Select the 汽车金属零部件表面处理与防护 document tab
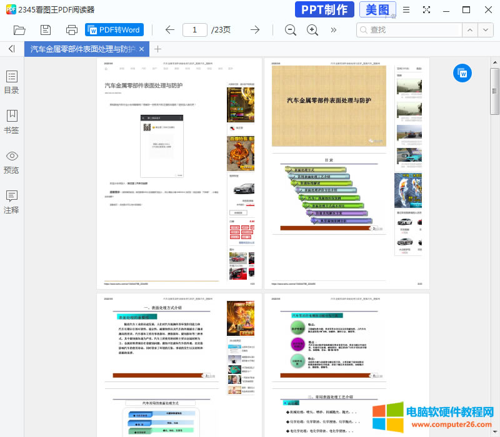 pos(84,49)
